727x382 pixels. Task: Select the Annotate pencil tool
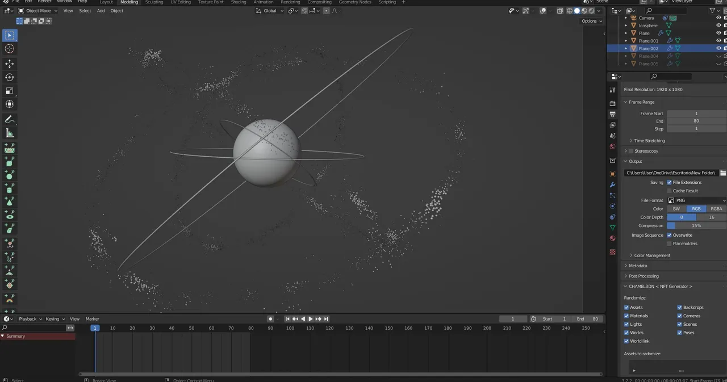(10, 119)
